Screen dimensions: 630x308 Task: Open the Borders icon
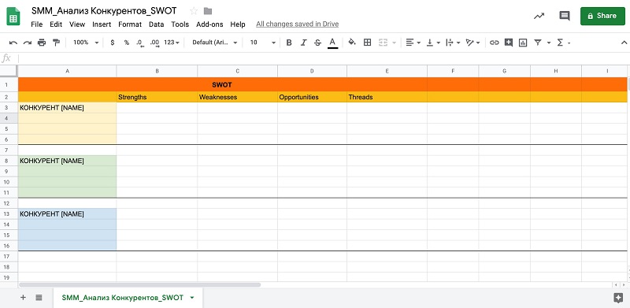tap(367, 43)
